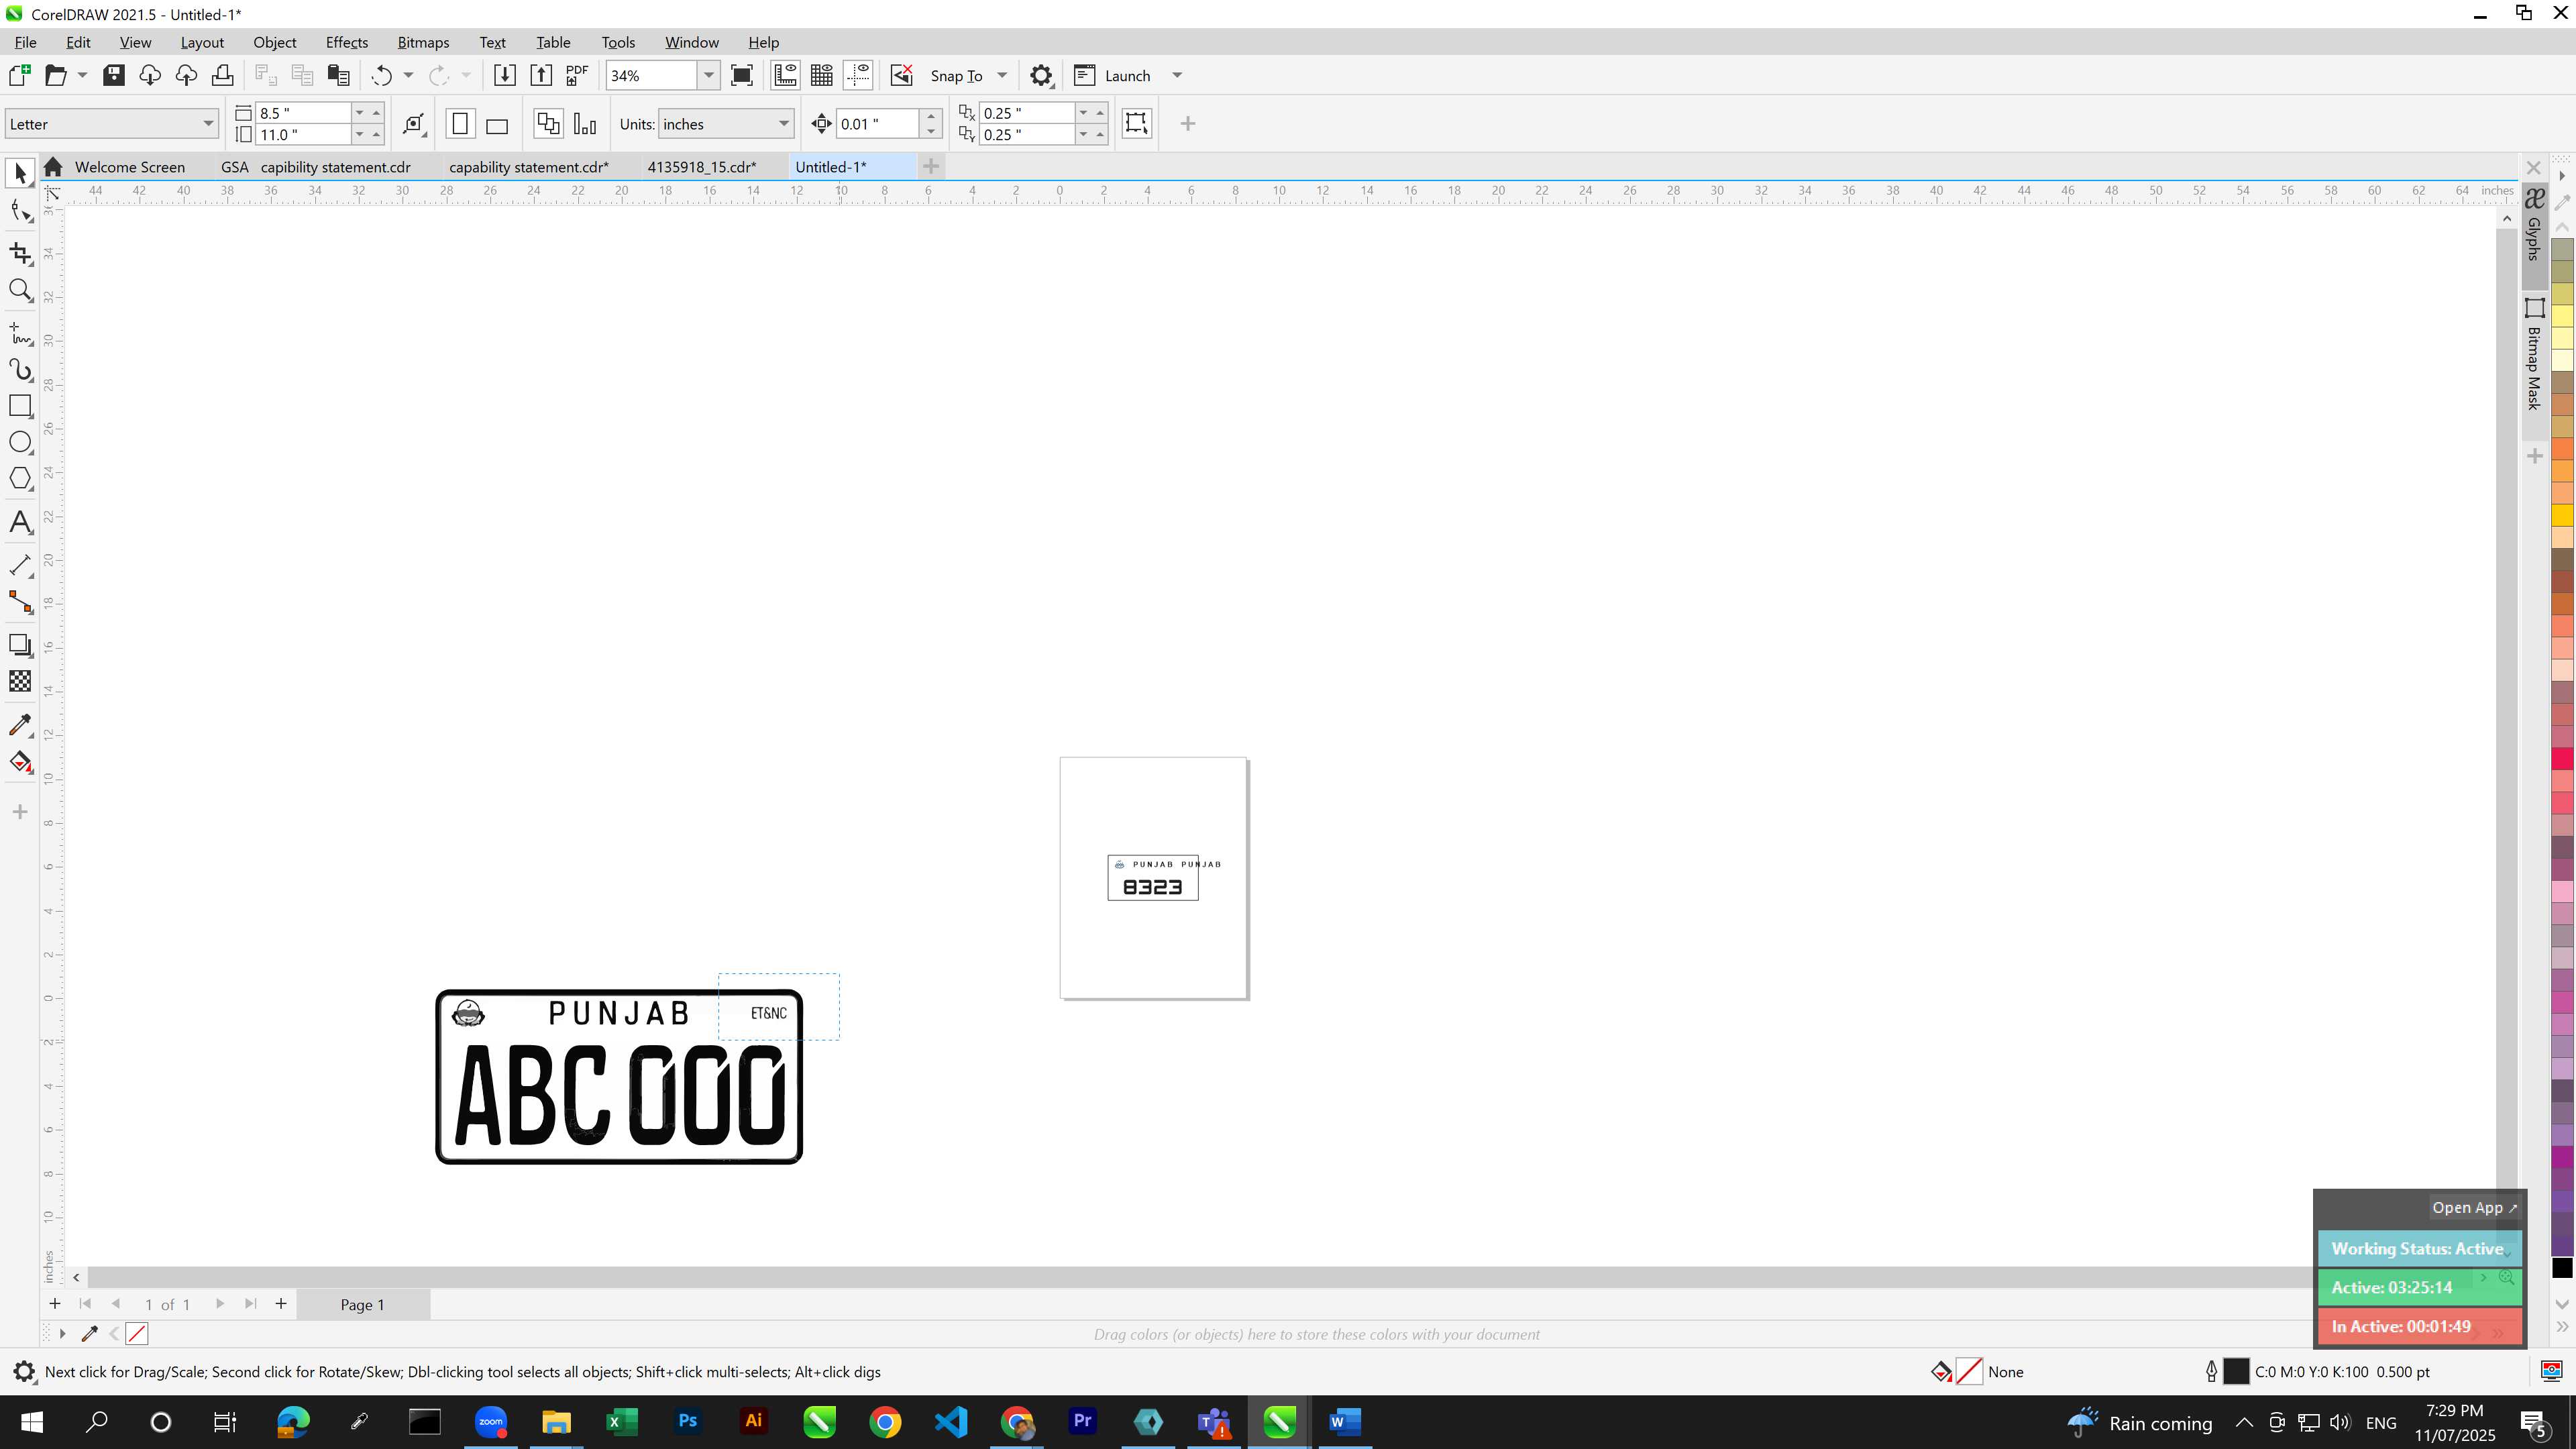Expand color palette flyout at bottom
2576x1449 pixels.
pyautogui.click(x=2562, y=1327)
